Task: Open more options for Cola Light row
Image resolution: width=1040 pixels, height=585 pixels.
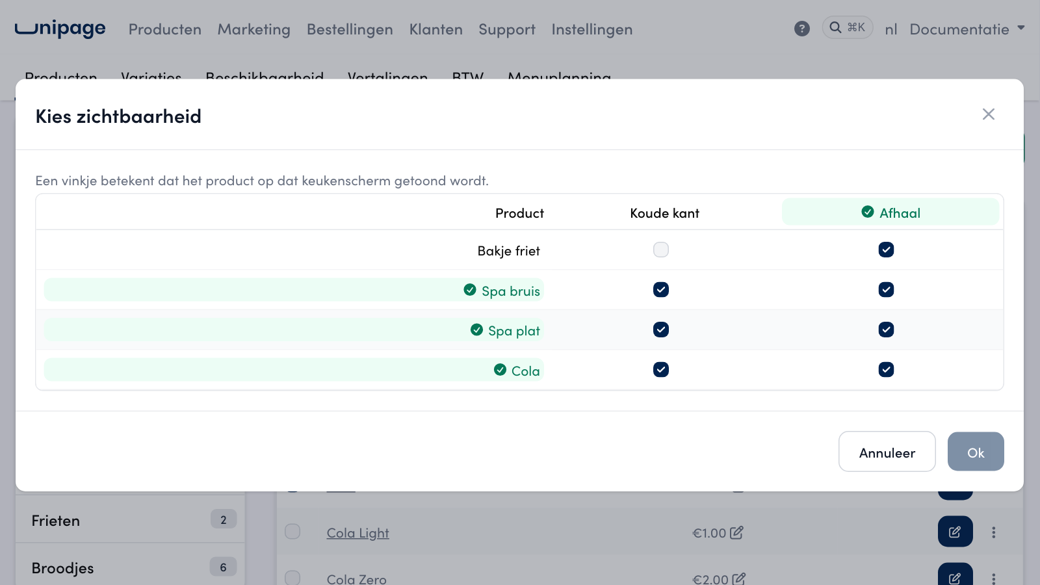Action: tap(993, 532)
